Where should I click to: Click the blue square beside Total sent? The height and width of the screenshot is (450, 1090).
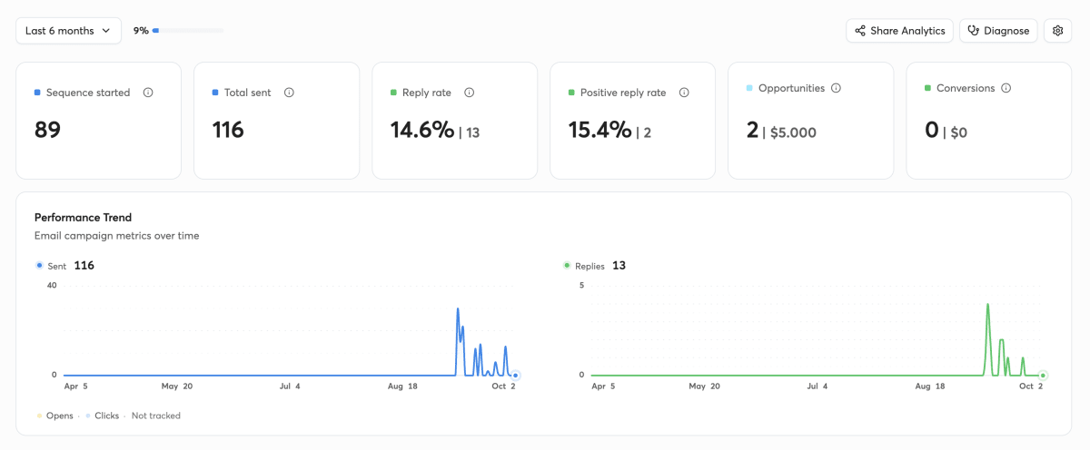[215, 93]
